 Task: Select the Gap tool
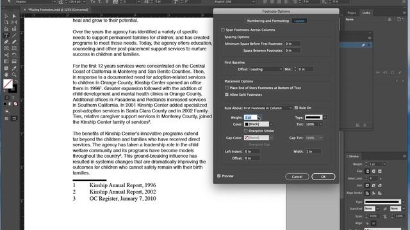click(x=14, y=22)
